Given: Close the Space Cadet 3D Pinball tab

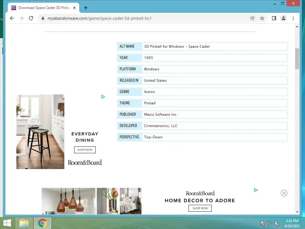Looking at the screenshot, I should [74, 8].
